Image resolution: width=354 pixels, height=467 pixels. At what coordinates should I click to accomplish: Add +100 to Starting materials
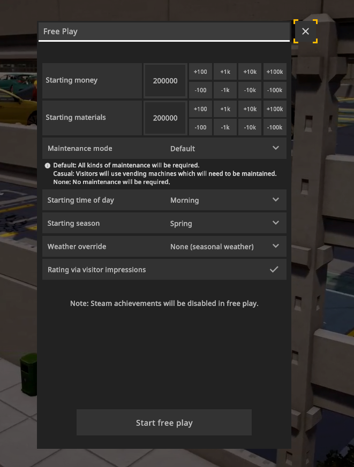pyautogui.click(x=200, y=109)
